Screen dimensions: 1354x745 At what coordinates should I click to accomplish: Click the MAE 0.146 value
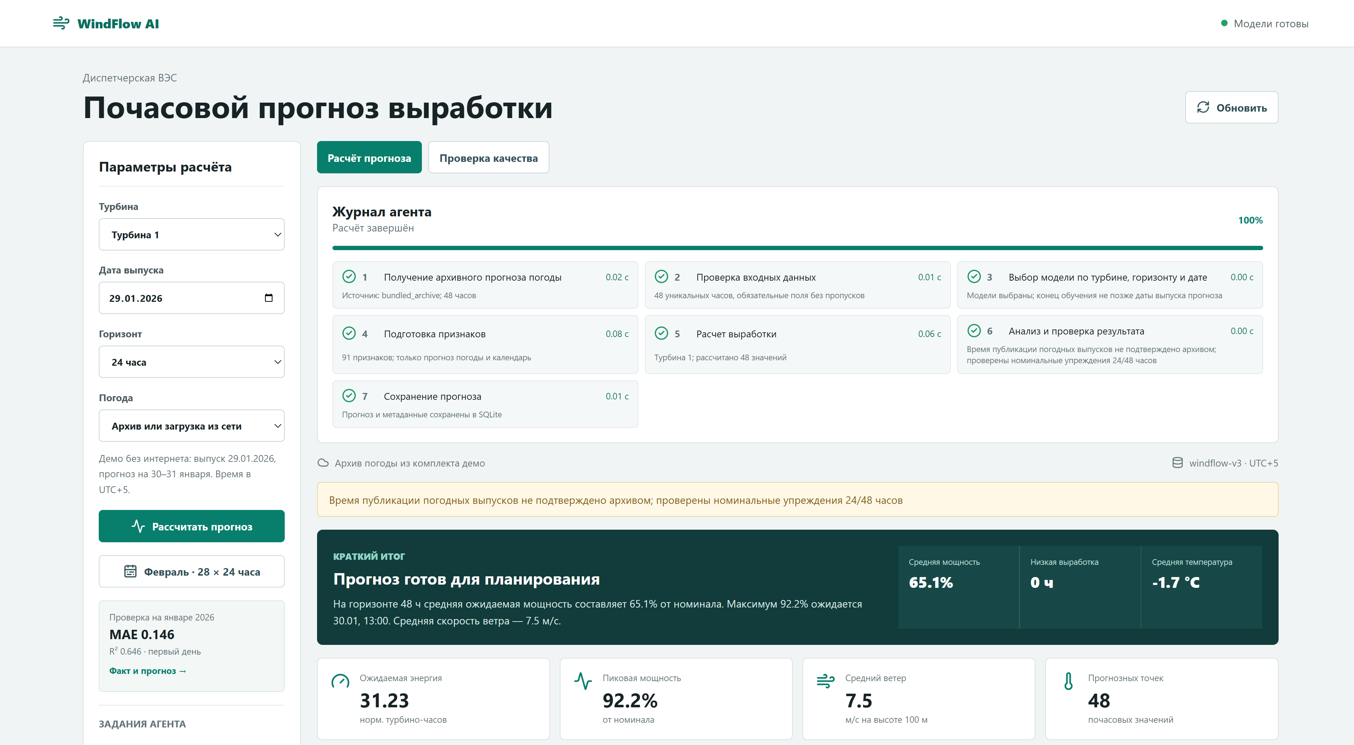(x=142, y=634)
